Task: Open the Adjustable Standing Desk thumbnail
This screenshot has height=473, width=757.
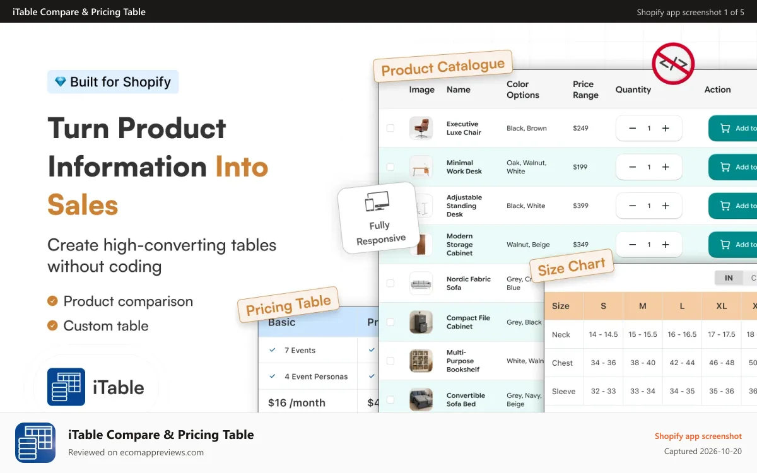Action: click(x=425, y=206)
